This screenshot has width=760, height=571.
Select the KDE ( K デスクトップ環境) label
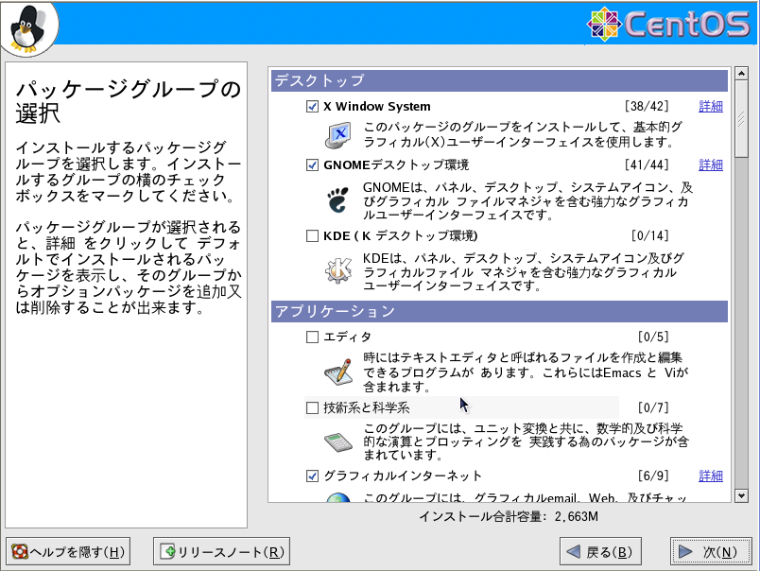tap(401, 236)
